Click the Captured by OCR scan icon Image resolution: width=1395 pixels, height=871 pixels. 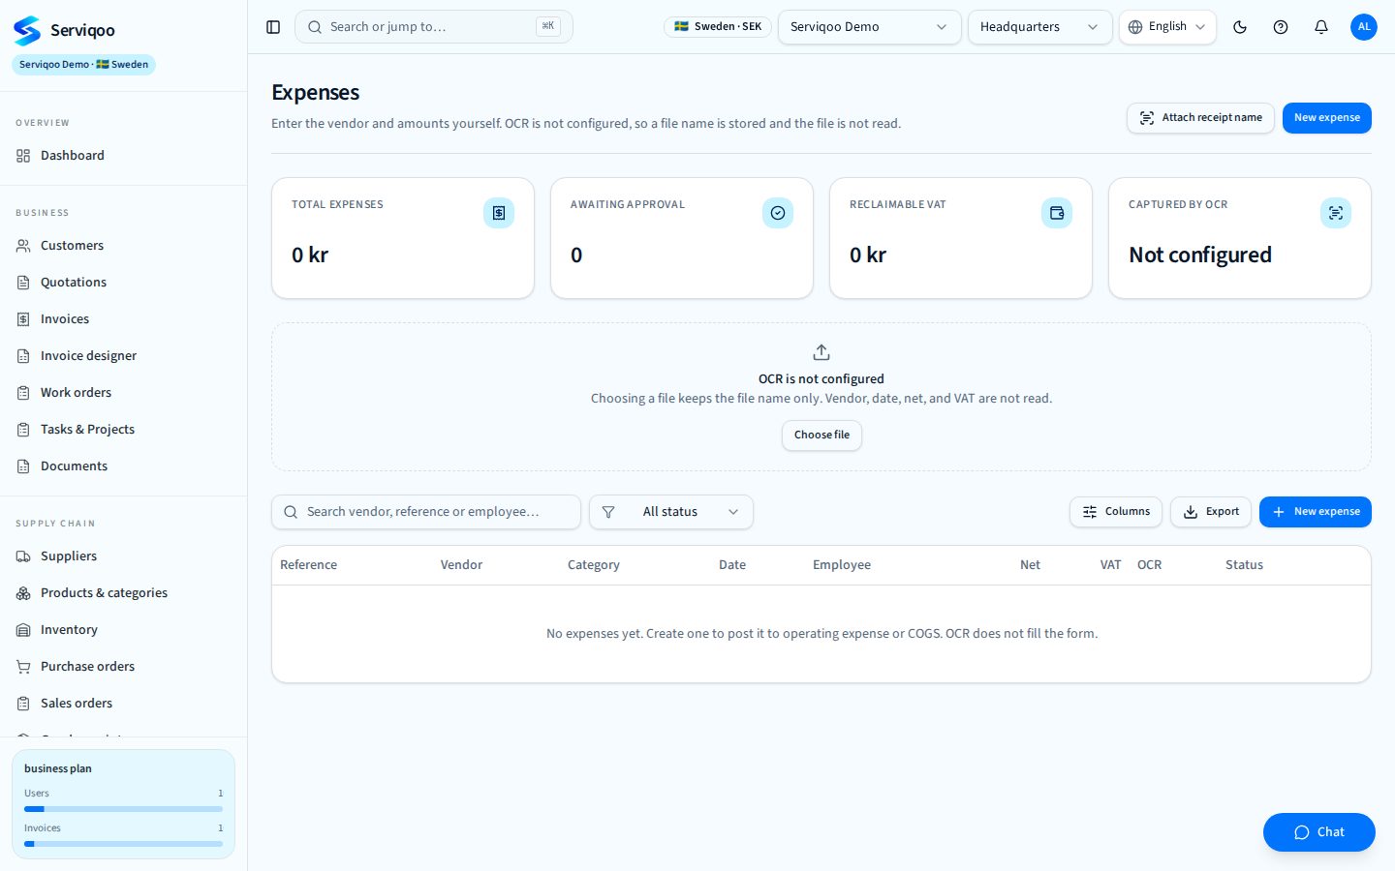(1336, 213)
